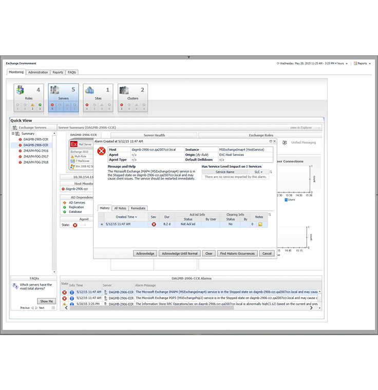Click the server tree vertical scrollbar

pyautogui.click(x=54, y=203)
